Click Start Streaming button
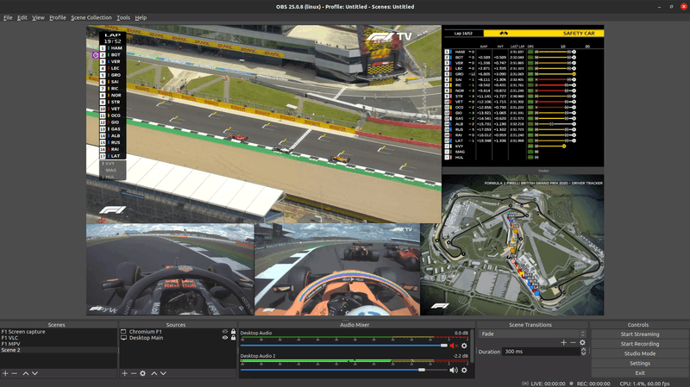Image resolution: width=690 pixels, height=387 pixels. point(640,334)
